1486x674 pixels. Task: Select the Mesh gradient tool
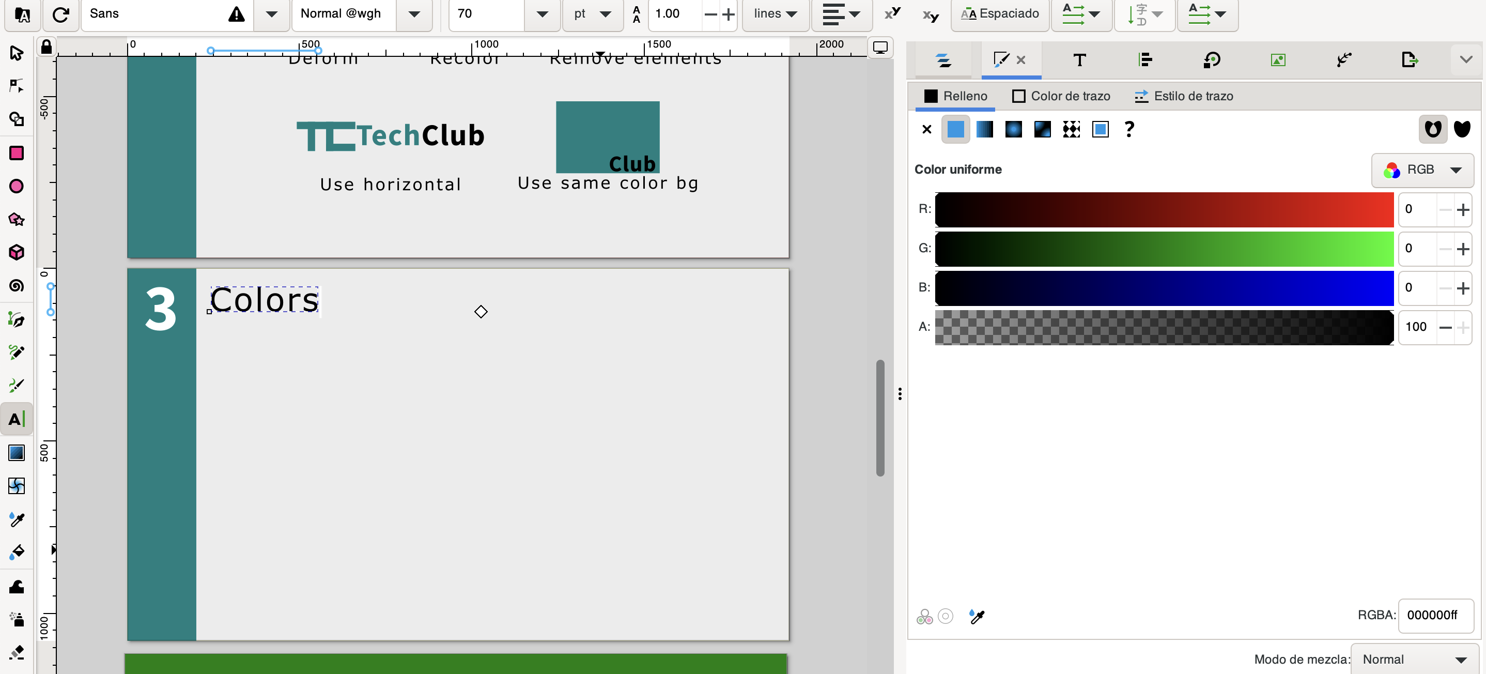tap(16, 486)
